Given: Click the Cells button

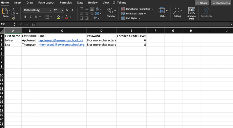Looking at the screenshot, I should coord(163,12).
